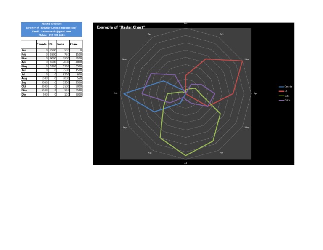The height and width of the screenshot is (250, 323).
Task: Select the India legend entry in the chart
Action: [x=284, y=96]
